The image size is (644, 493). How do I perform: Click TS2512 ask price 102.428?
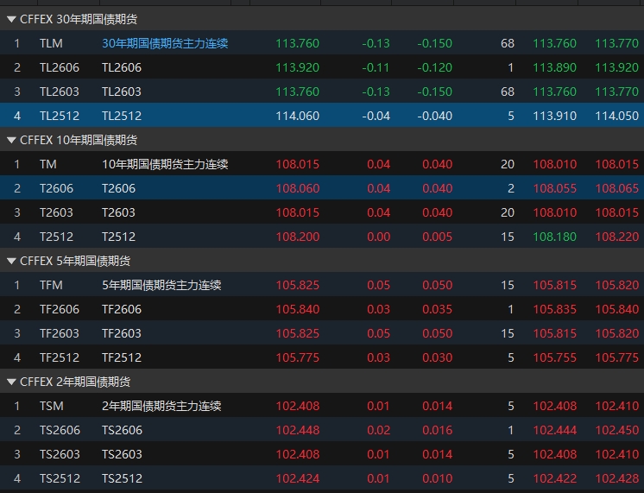pos(617,478)
